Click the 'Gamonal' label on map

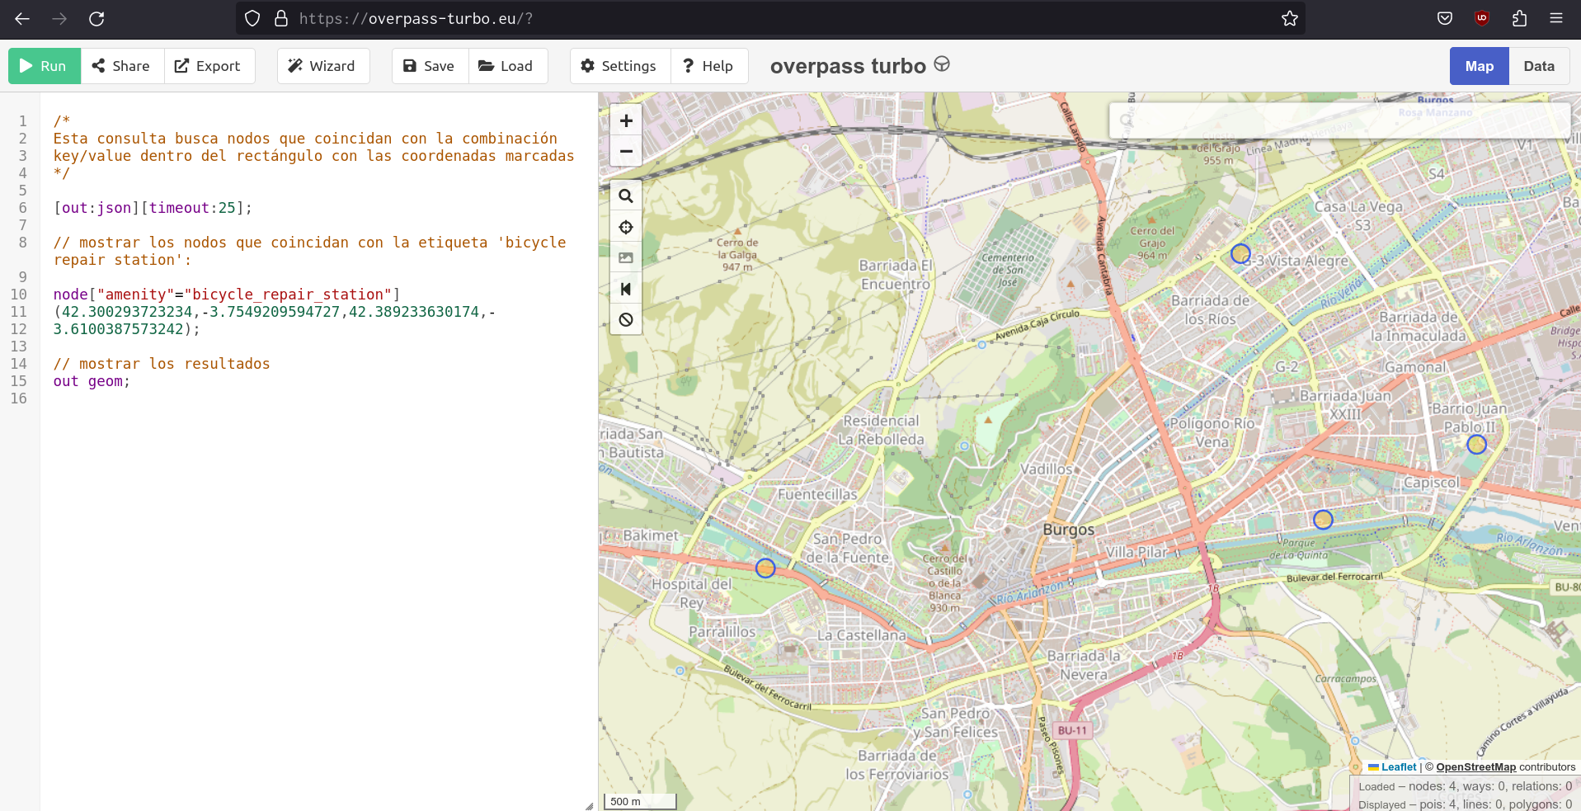pos(1415,367)
